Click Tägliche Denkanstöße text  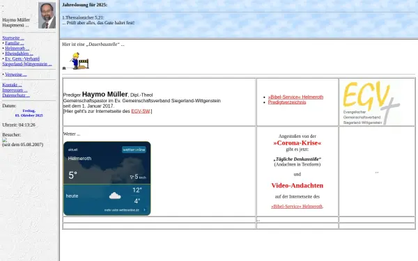coord(297,159)
